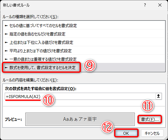168x140 pixels.
Task: Click the circled number 10 annotation
Action: click(x=49, y=100)
